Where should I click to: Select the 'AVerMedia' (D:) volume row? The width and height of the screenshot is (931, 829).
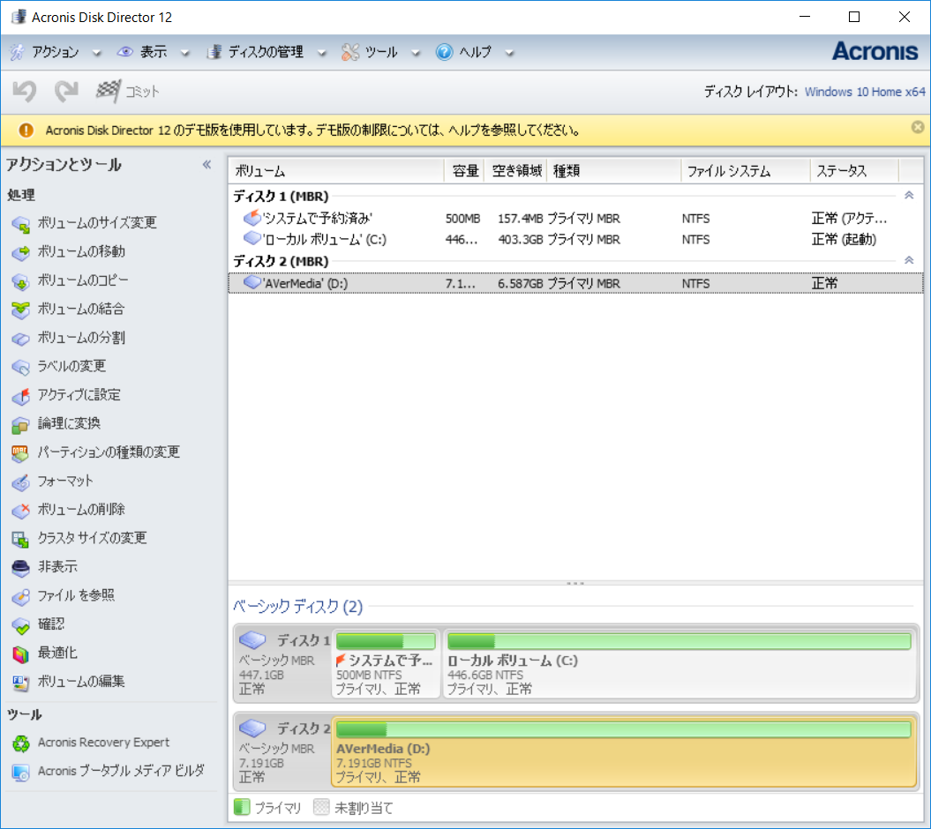pyautogui.click(x=574, y=283)
